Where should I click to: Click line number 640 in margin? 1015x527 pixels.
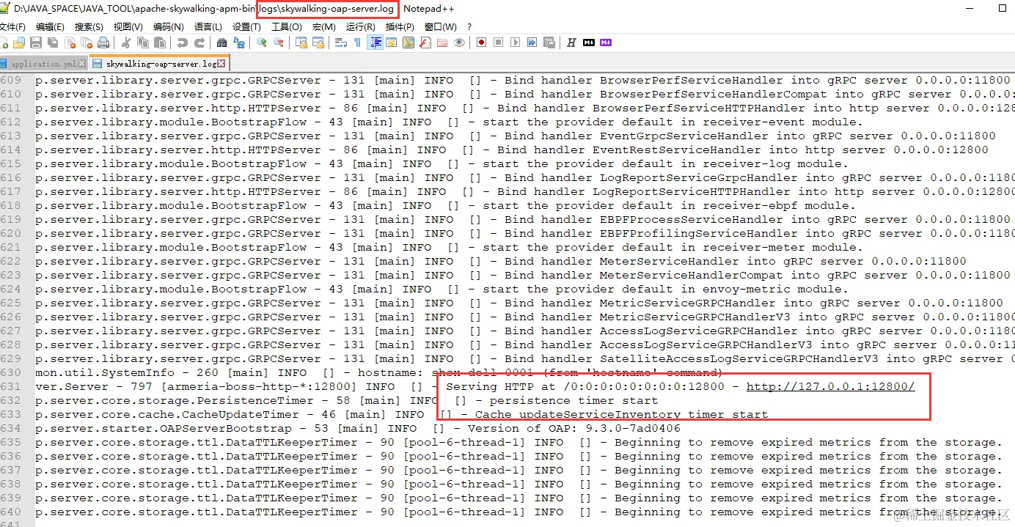[11, 512]
